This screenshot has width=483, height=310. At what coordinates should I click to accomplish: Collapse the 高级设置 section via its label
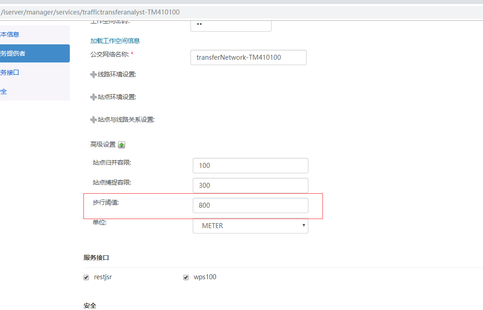103,145
